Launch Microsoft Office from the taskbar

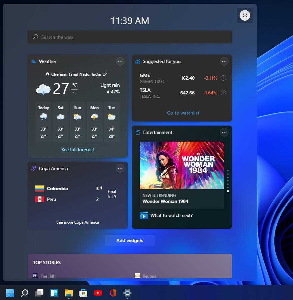click(112, 293)
